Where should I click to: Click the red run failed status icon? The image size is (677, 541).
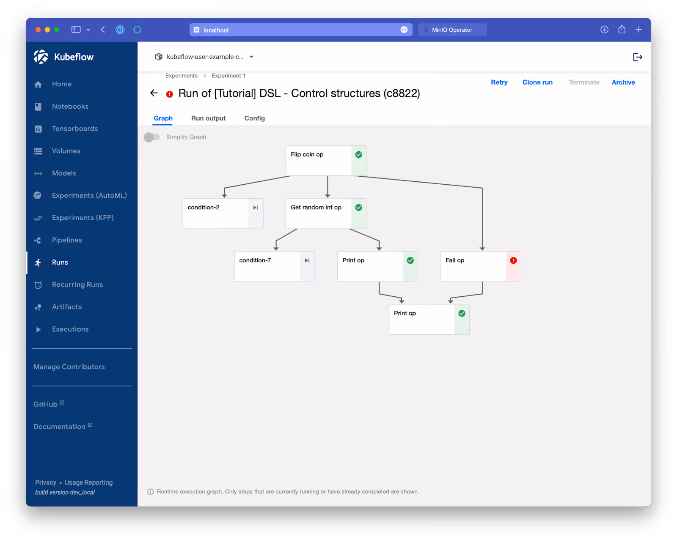[170, 94]
